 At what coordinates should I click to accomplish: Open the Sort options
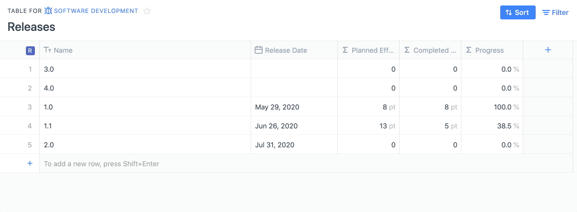518,12
